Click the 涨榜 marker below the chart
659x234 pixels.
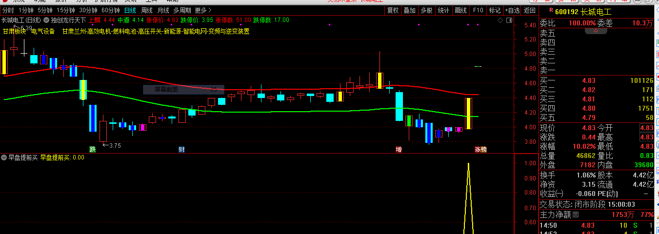click(480, 149)
